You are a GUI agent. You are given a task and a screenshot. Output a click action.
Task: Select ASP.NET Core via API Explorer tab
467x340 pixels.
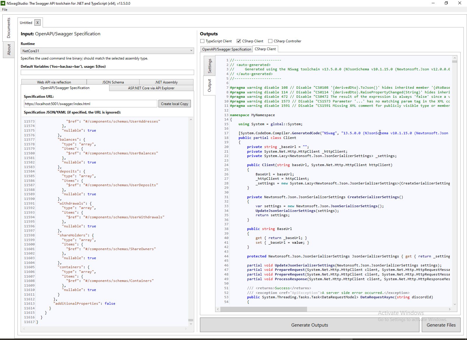tap(151, 88)
